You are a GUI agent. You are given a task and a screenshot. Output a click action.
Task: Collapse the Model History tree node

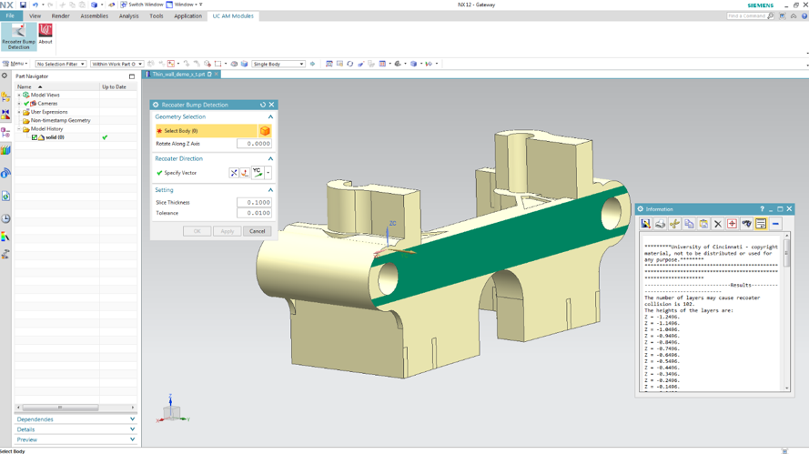pyautogui.click(x=19, y=129)
